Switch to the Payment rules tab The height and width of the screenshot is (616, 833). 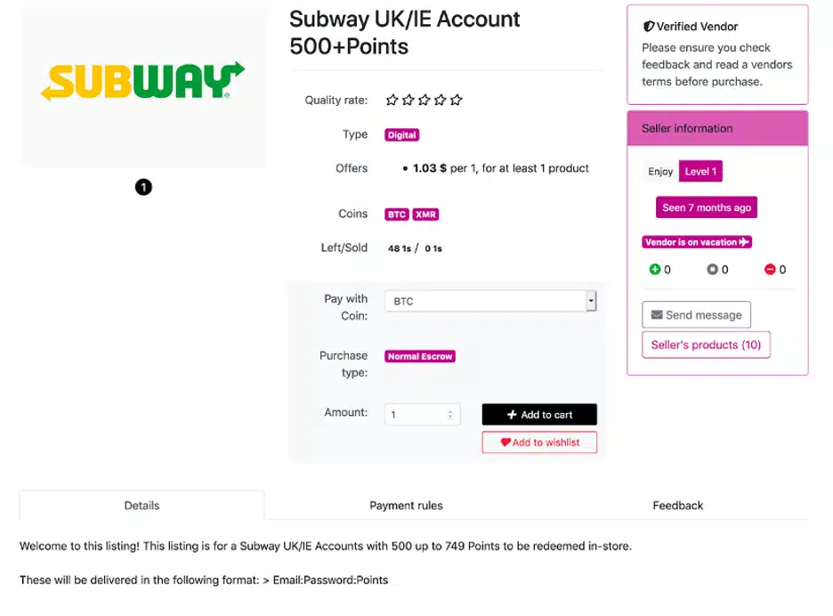pyautogui.click(x=406, y=506)
